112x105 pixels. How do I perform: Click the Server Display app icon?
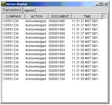[x=4, y=4]
